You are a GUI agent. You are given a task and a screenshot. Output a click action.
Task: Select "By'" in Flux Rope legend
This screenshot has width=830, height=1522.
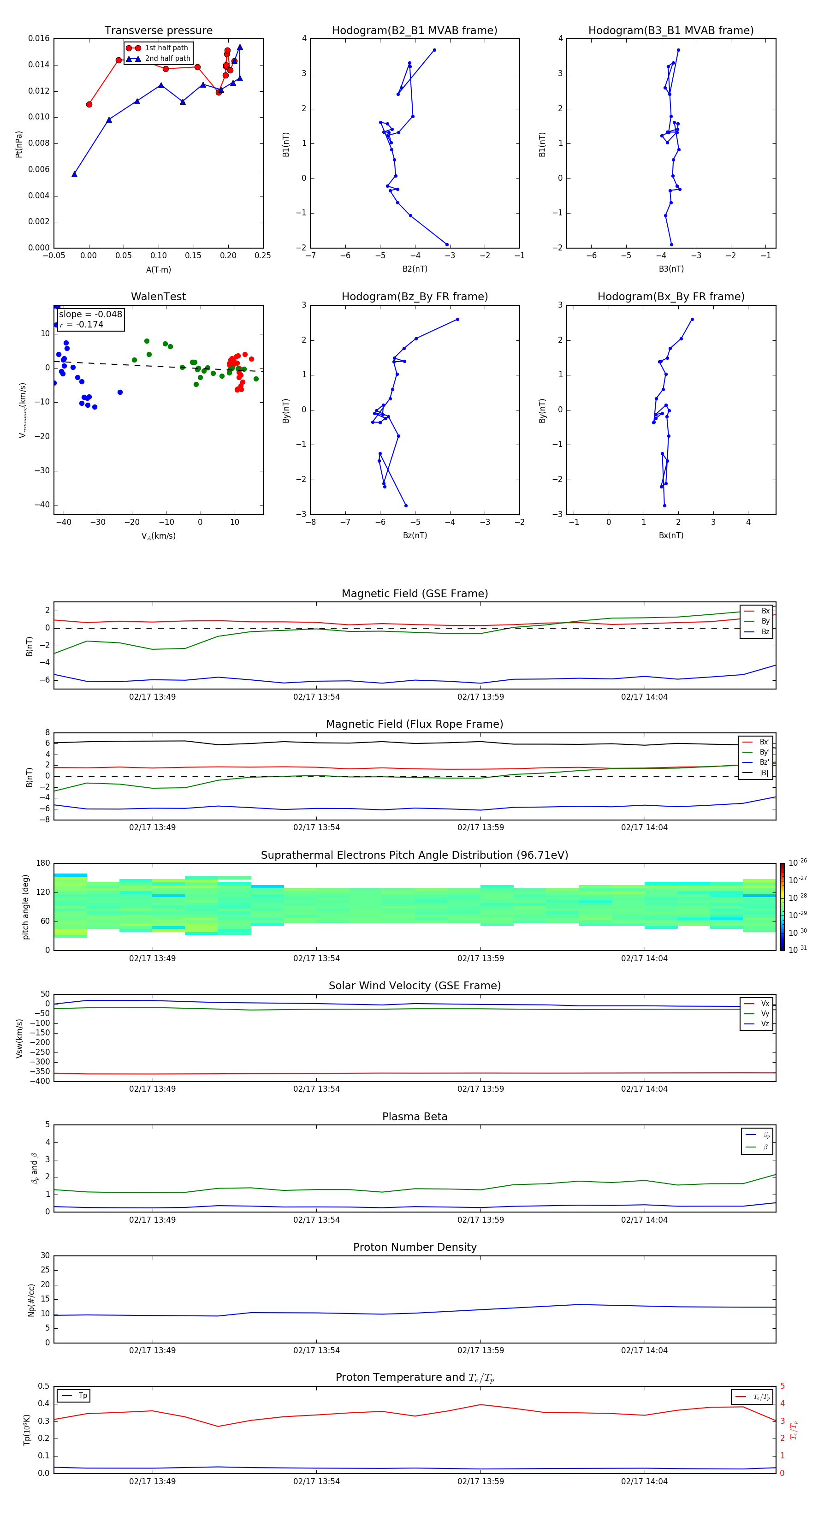click(x=756, y=752)
